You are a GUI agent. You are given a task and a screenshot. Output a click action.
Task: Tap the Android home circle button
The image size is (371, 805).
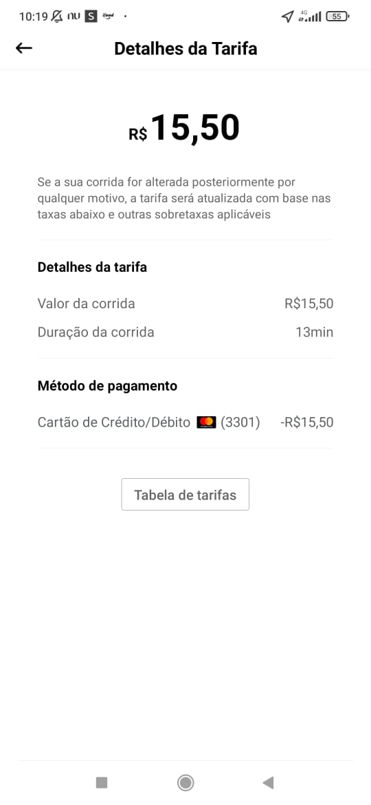[x=185, y=782]
